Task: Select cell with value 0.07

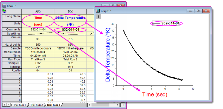Action: tap(38, 96)
